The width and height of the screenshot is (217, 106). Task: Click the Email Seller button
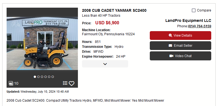tap(181, 46)
